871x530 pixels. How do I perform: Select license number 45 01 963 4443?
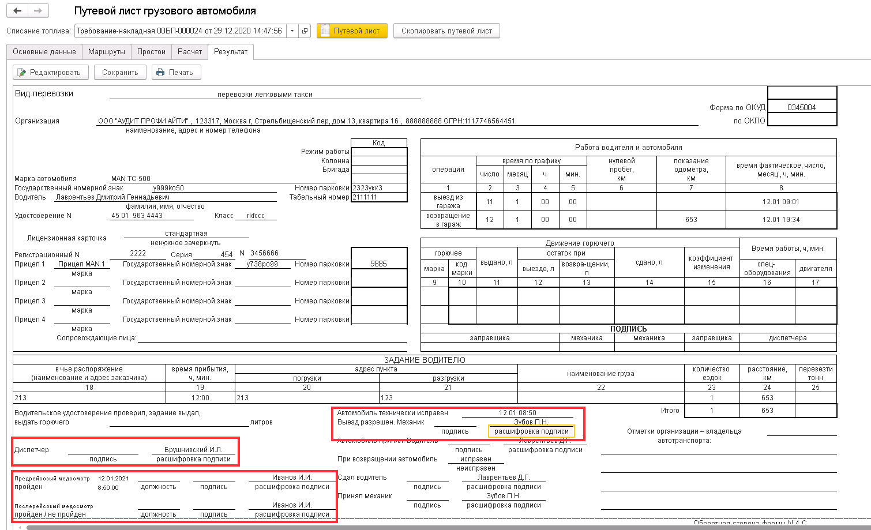pos(137,216)
